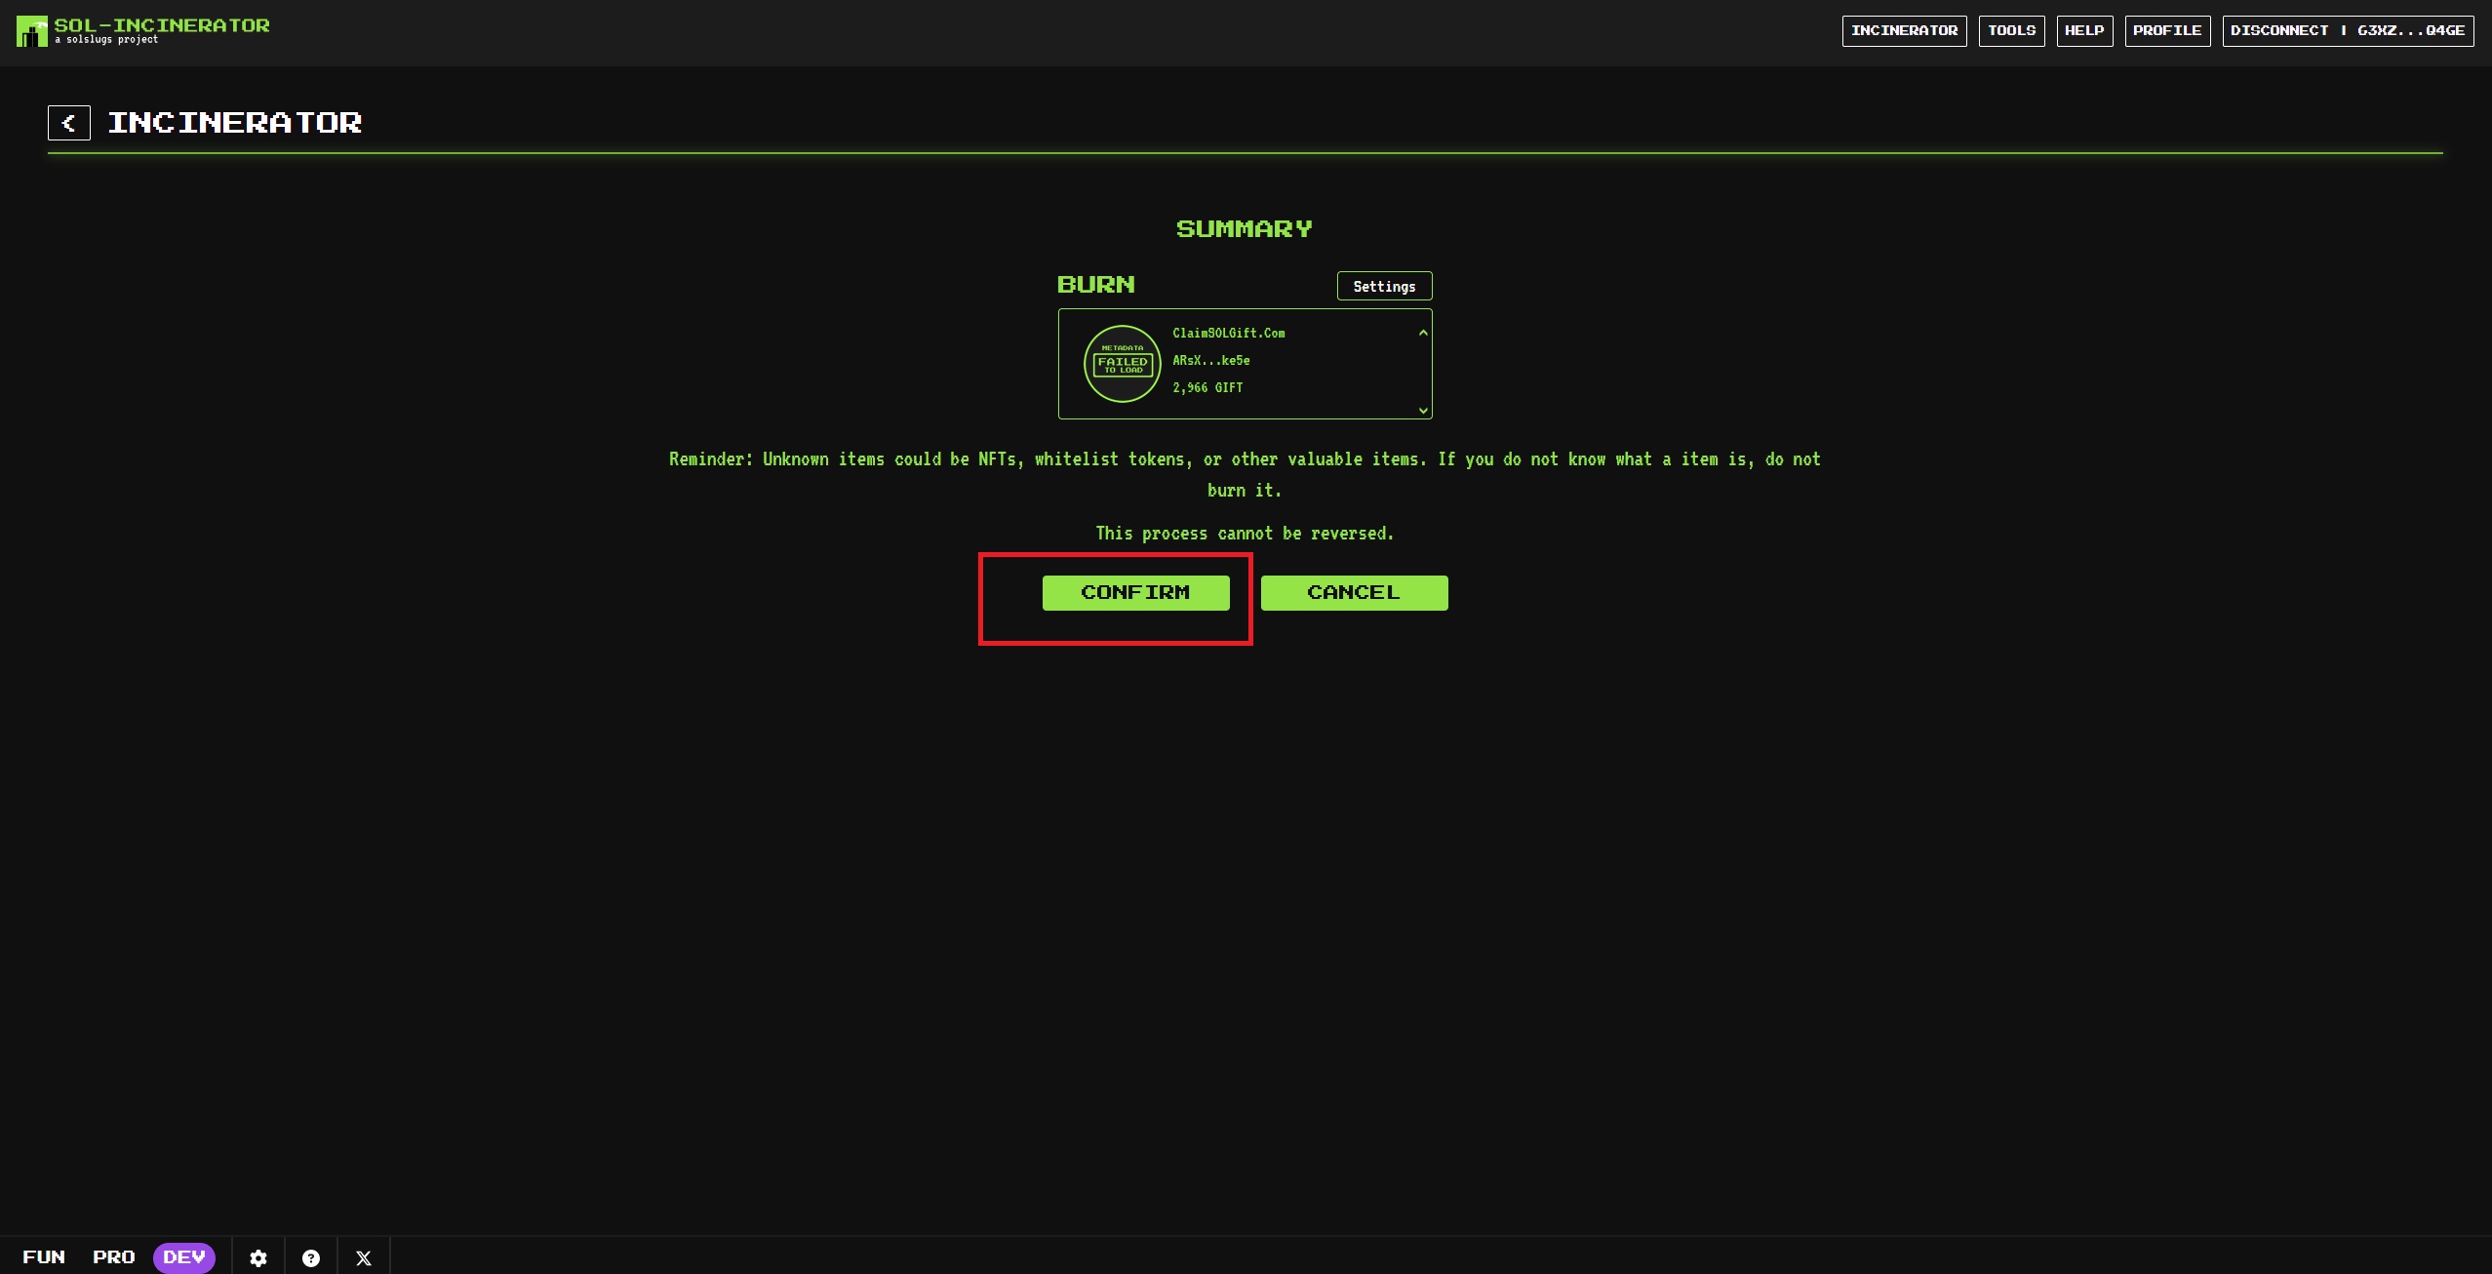
Task: Open the X (Twitter) icon link
Action: [364, 1257]
